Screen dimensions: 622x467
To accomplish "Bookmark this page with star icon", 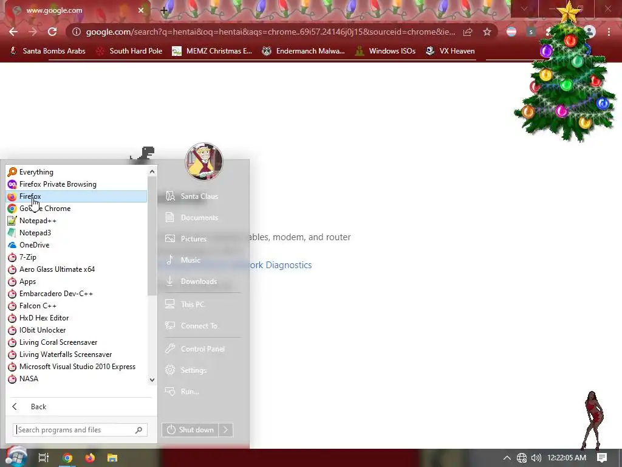I will [487, 32].
